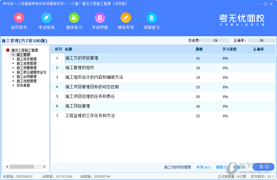Launch the 模拟考场 mock exam icon
Viewport: 277px width, 180px height.
click(126, 18)
